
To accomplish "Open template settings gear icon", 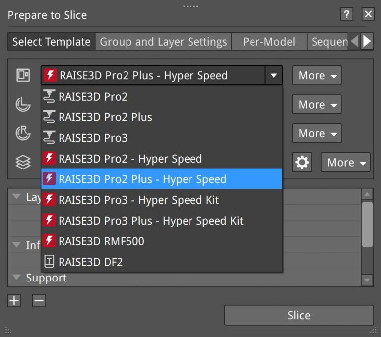I will coord(302,162).
